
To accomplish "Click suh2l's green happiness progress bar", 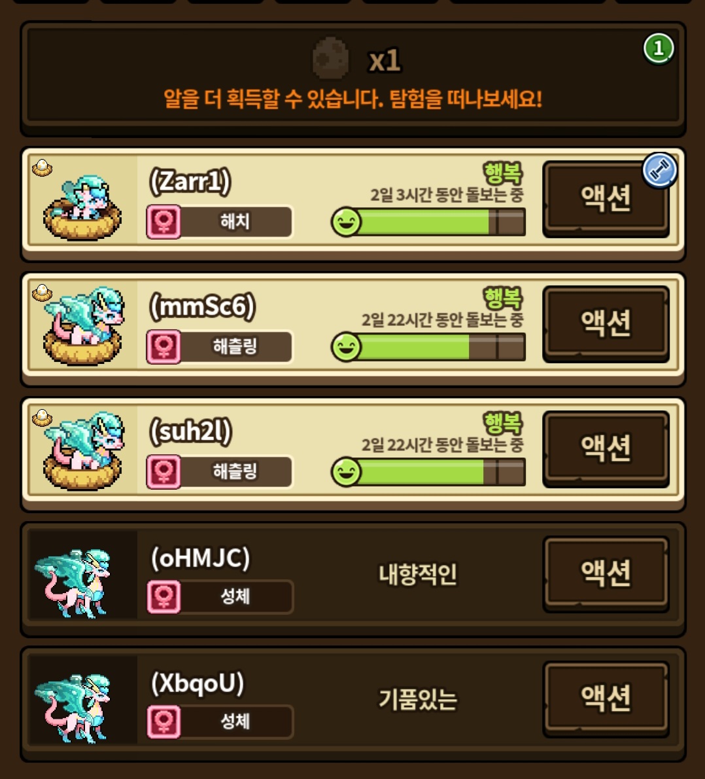I will pos(428,472).
